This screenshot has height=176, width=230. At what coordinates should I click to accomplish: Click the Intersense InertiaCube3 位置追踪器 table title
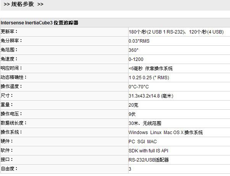[39, 23]
